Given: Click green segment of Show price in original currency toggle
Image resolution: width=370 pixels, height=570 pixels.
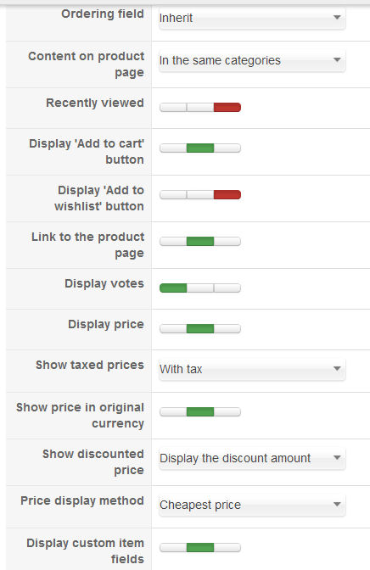Looking at the screenshot, I should pos(200,411).
